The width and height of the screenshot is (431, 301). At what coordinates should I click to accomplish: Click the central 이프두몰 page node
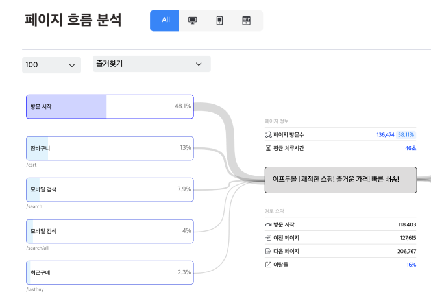(340, 179)
